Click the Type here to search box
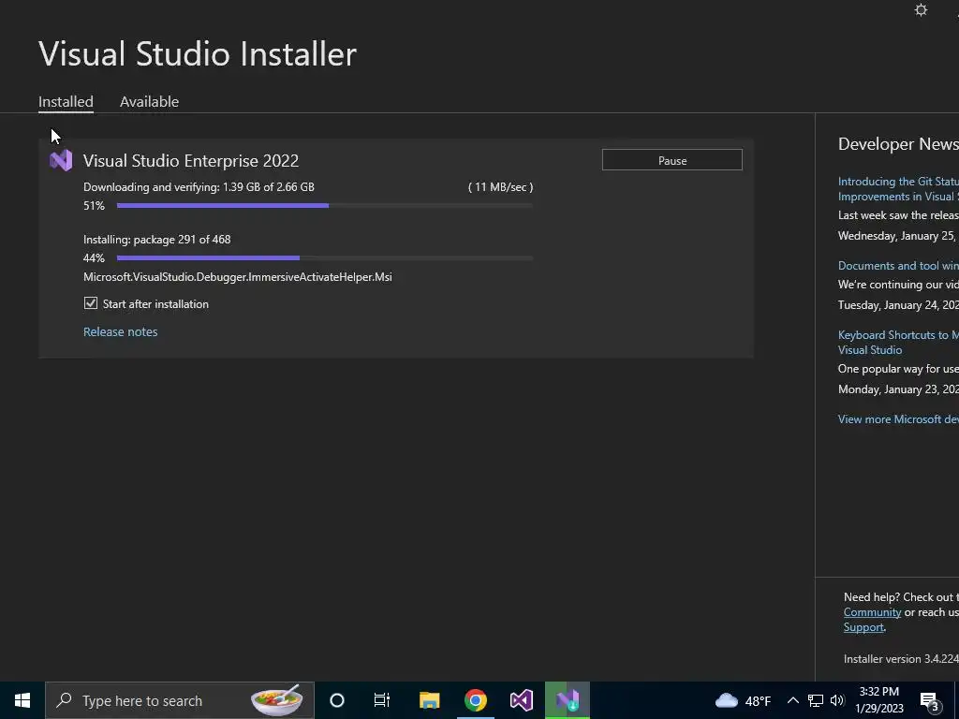This screenshot has width=959, height=719. point(180,700)
